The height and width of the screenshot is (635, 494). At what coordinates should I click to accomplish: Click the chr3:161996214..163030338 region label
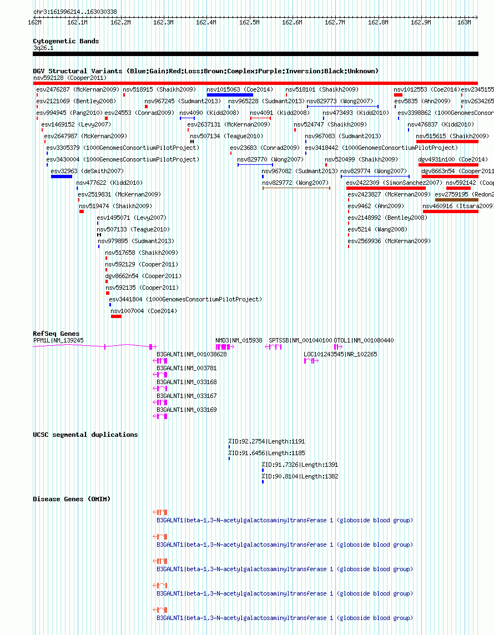pyautogui.click(x=75, y=12)
